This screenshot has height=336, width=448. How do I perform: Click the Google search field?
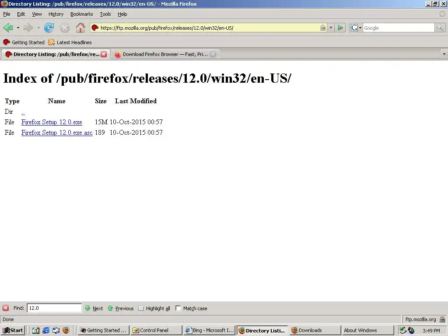point(399,28)
